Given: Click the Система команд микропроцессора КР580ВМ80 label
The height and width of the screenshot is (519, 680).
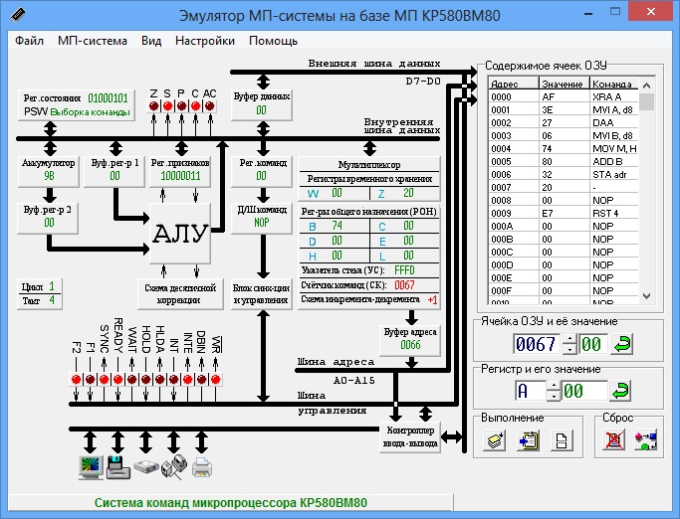Looking at the screenshot, I should [x=231, y=502].
